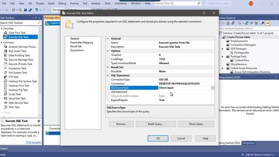Select the FTP Task icon
Screen dimensions: 279x157
coord(6,77)
